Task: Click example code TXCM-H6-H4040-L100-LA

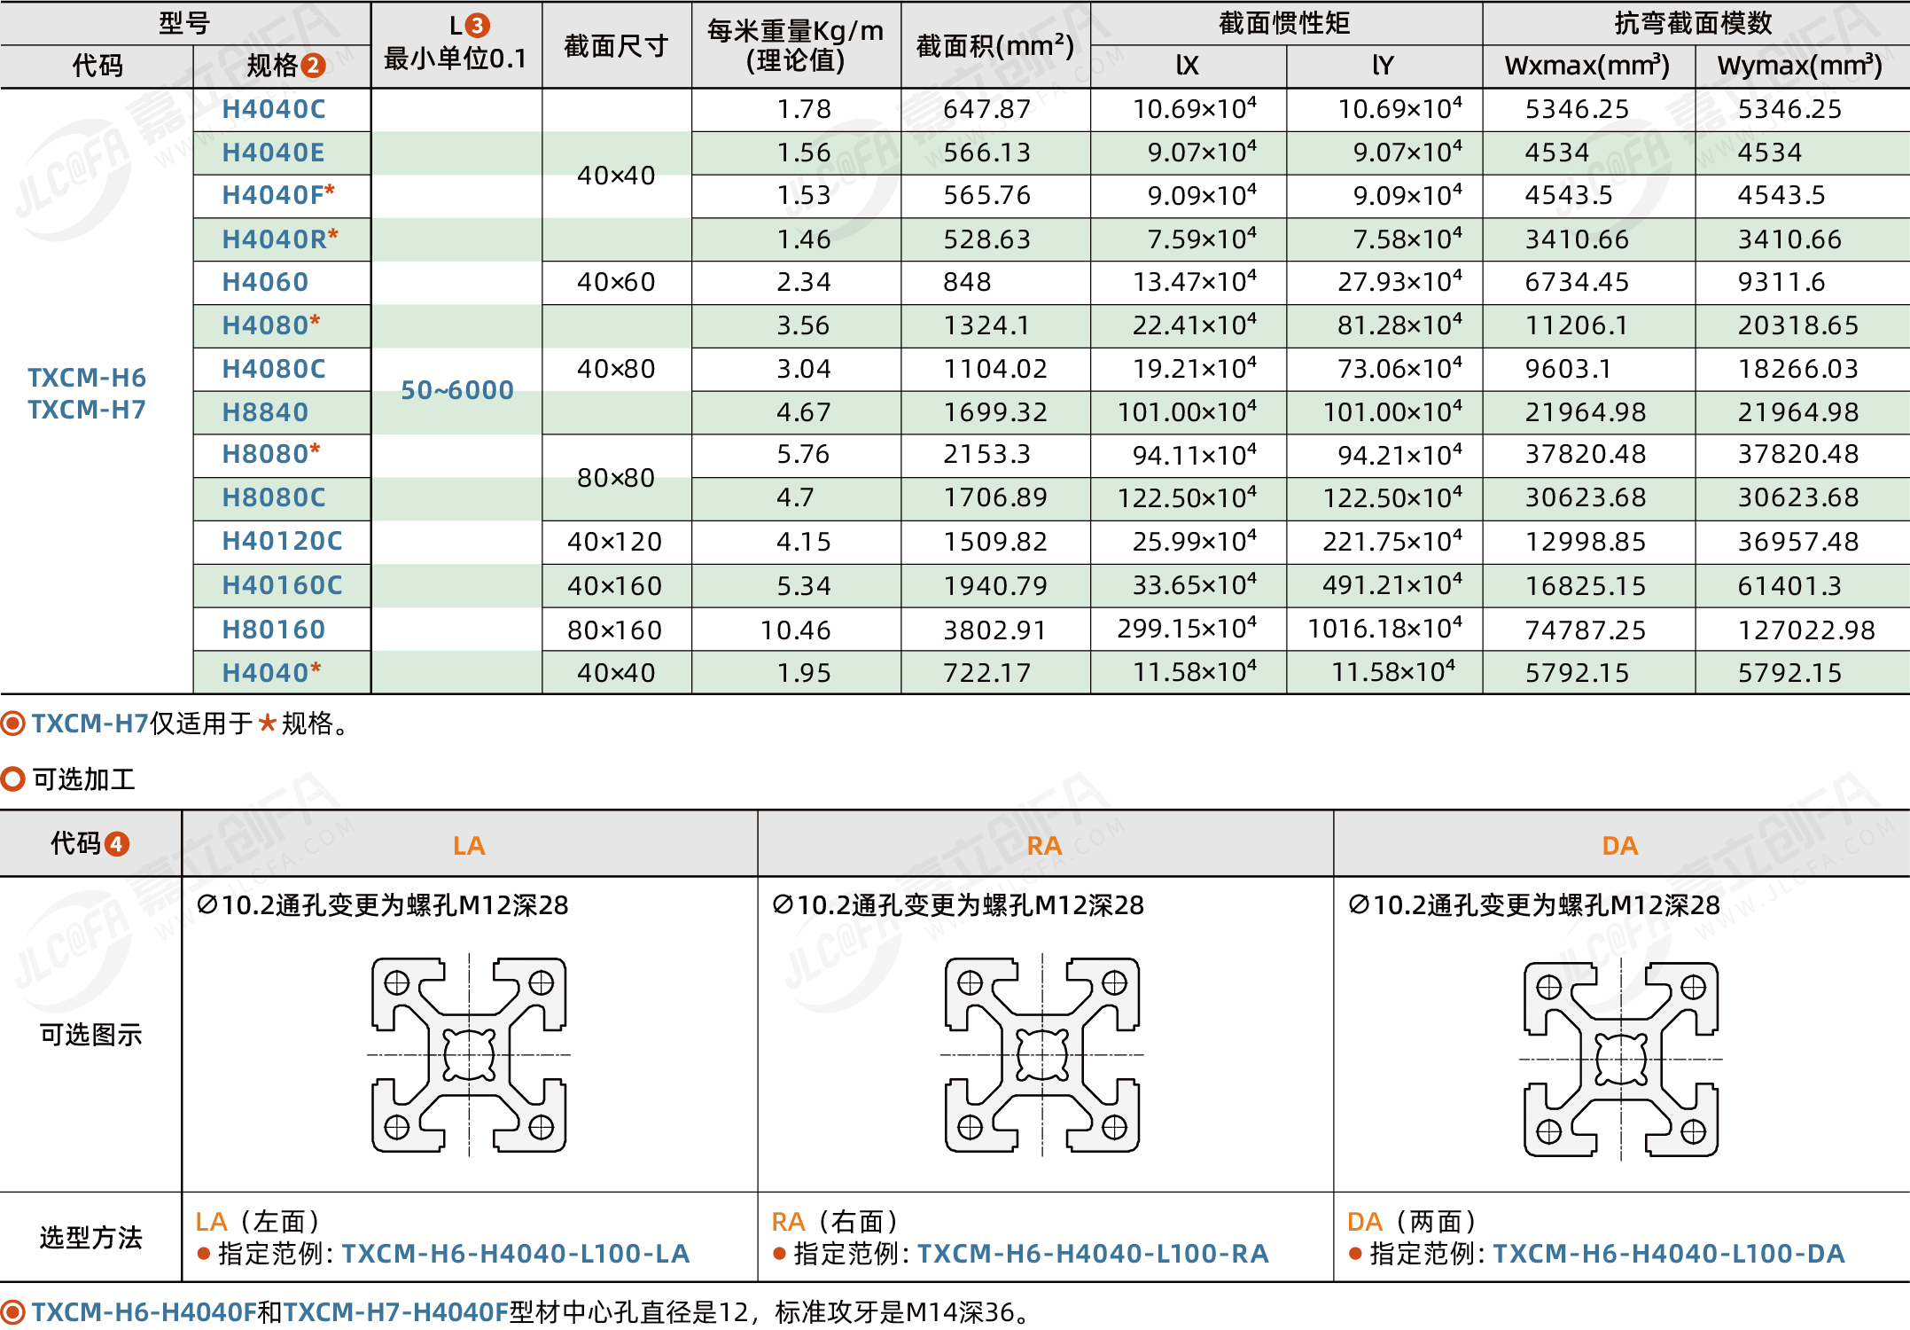Action: coord(516,1254)
